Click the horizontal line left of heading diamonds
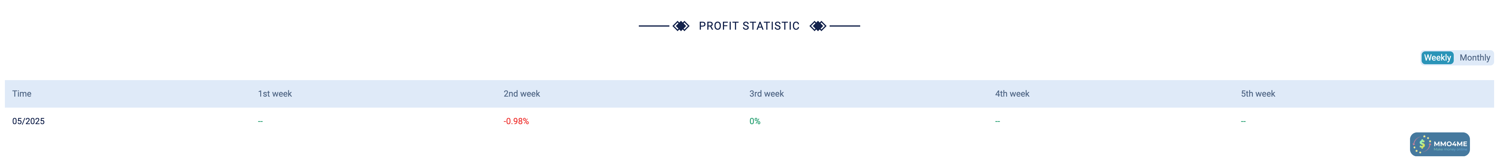The width and height of the screenshot is (1499, 159). coord(654,26)
